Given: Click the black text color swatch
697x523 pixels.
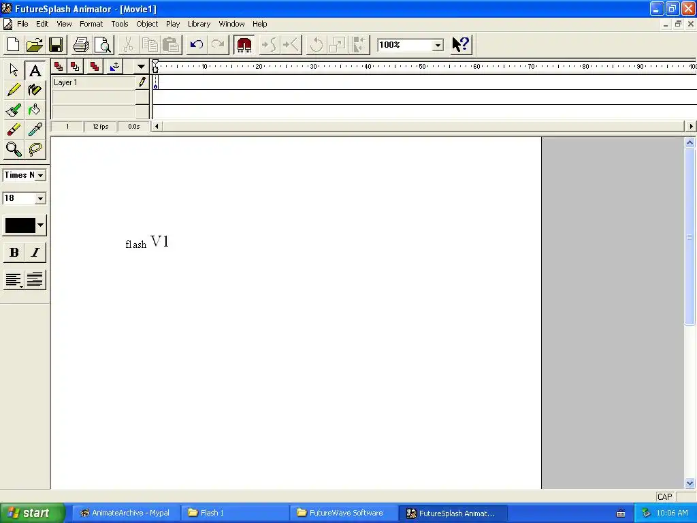Looking at the screenshot, I should [20, 225].
